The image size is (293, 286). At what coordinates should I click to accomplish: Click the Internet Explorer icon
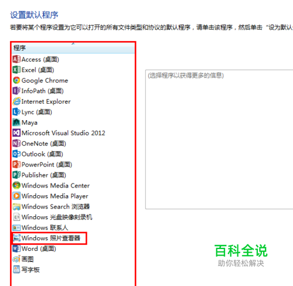coord(16,101)
